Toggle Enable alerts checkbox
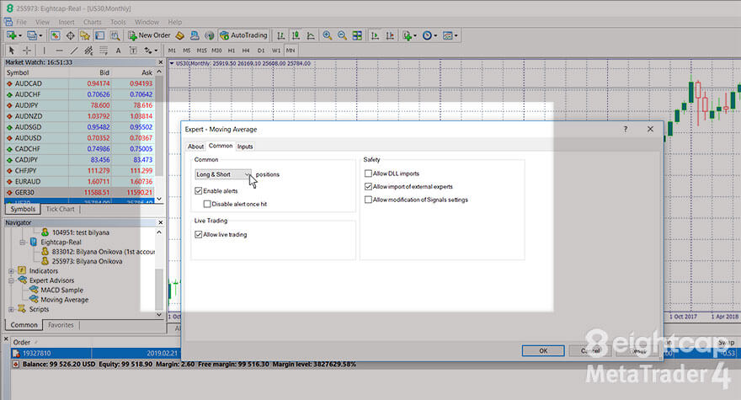741x400 pixels. [199, 191]
